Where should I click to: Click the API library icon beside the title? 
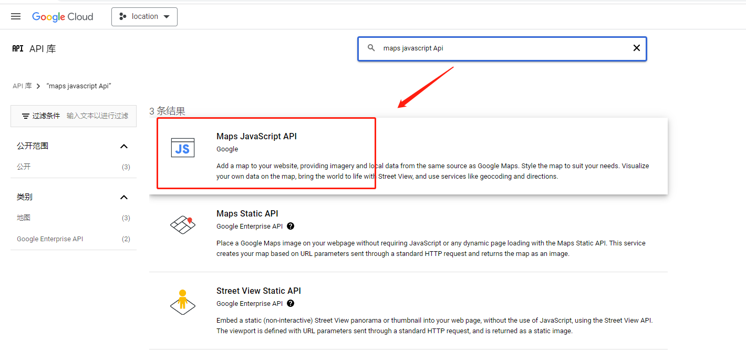(x=18, y=48)
